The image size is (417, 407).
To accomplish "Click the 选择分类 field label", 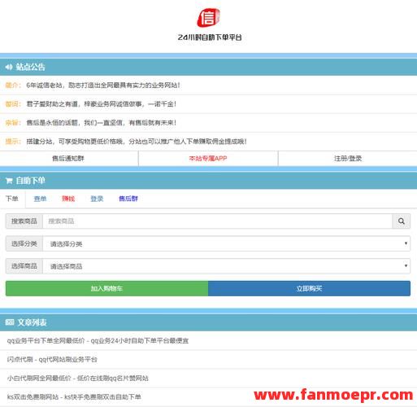I will (24, 243).
